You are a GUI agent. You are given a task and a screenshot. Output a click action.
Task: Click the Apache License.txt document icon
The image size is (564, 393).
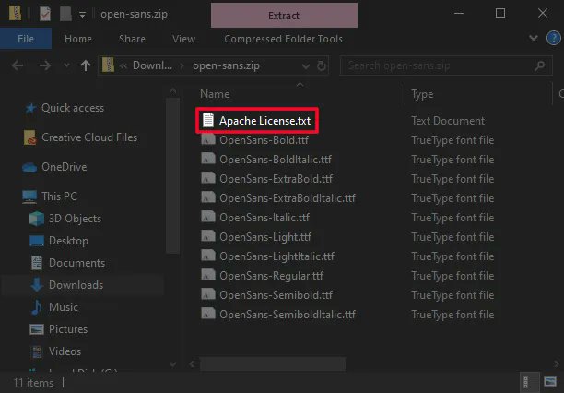208,120
